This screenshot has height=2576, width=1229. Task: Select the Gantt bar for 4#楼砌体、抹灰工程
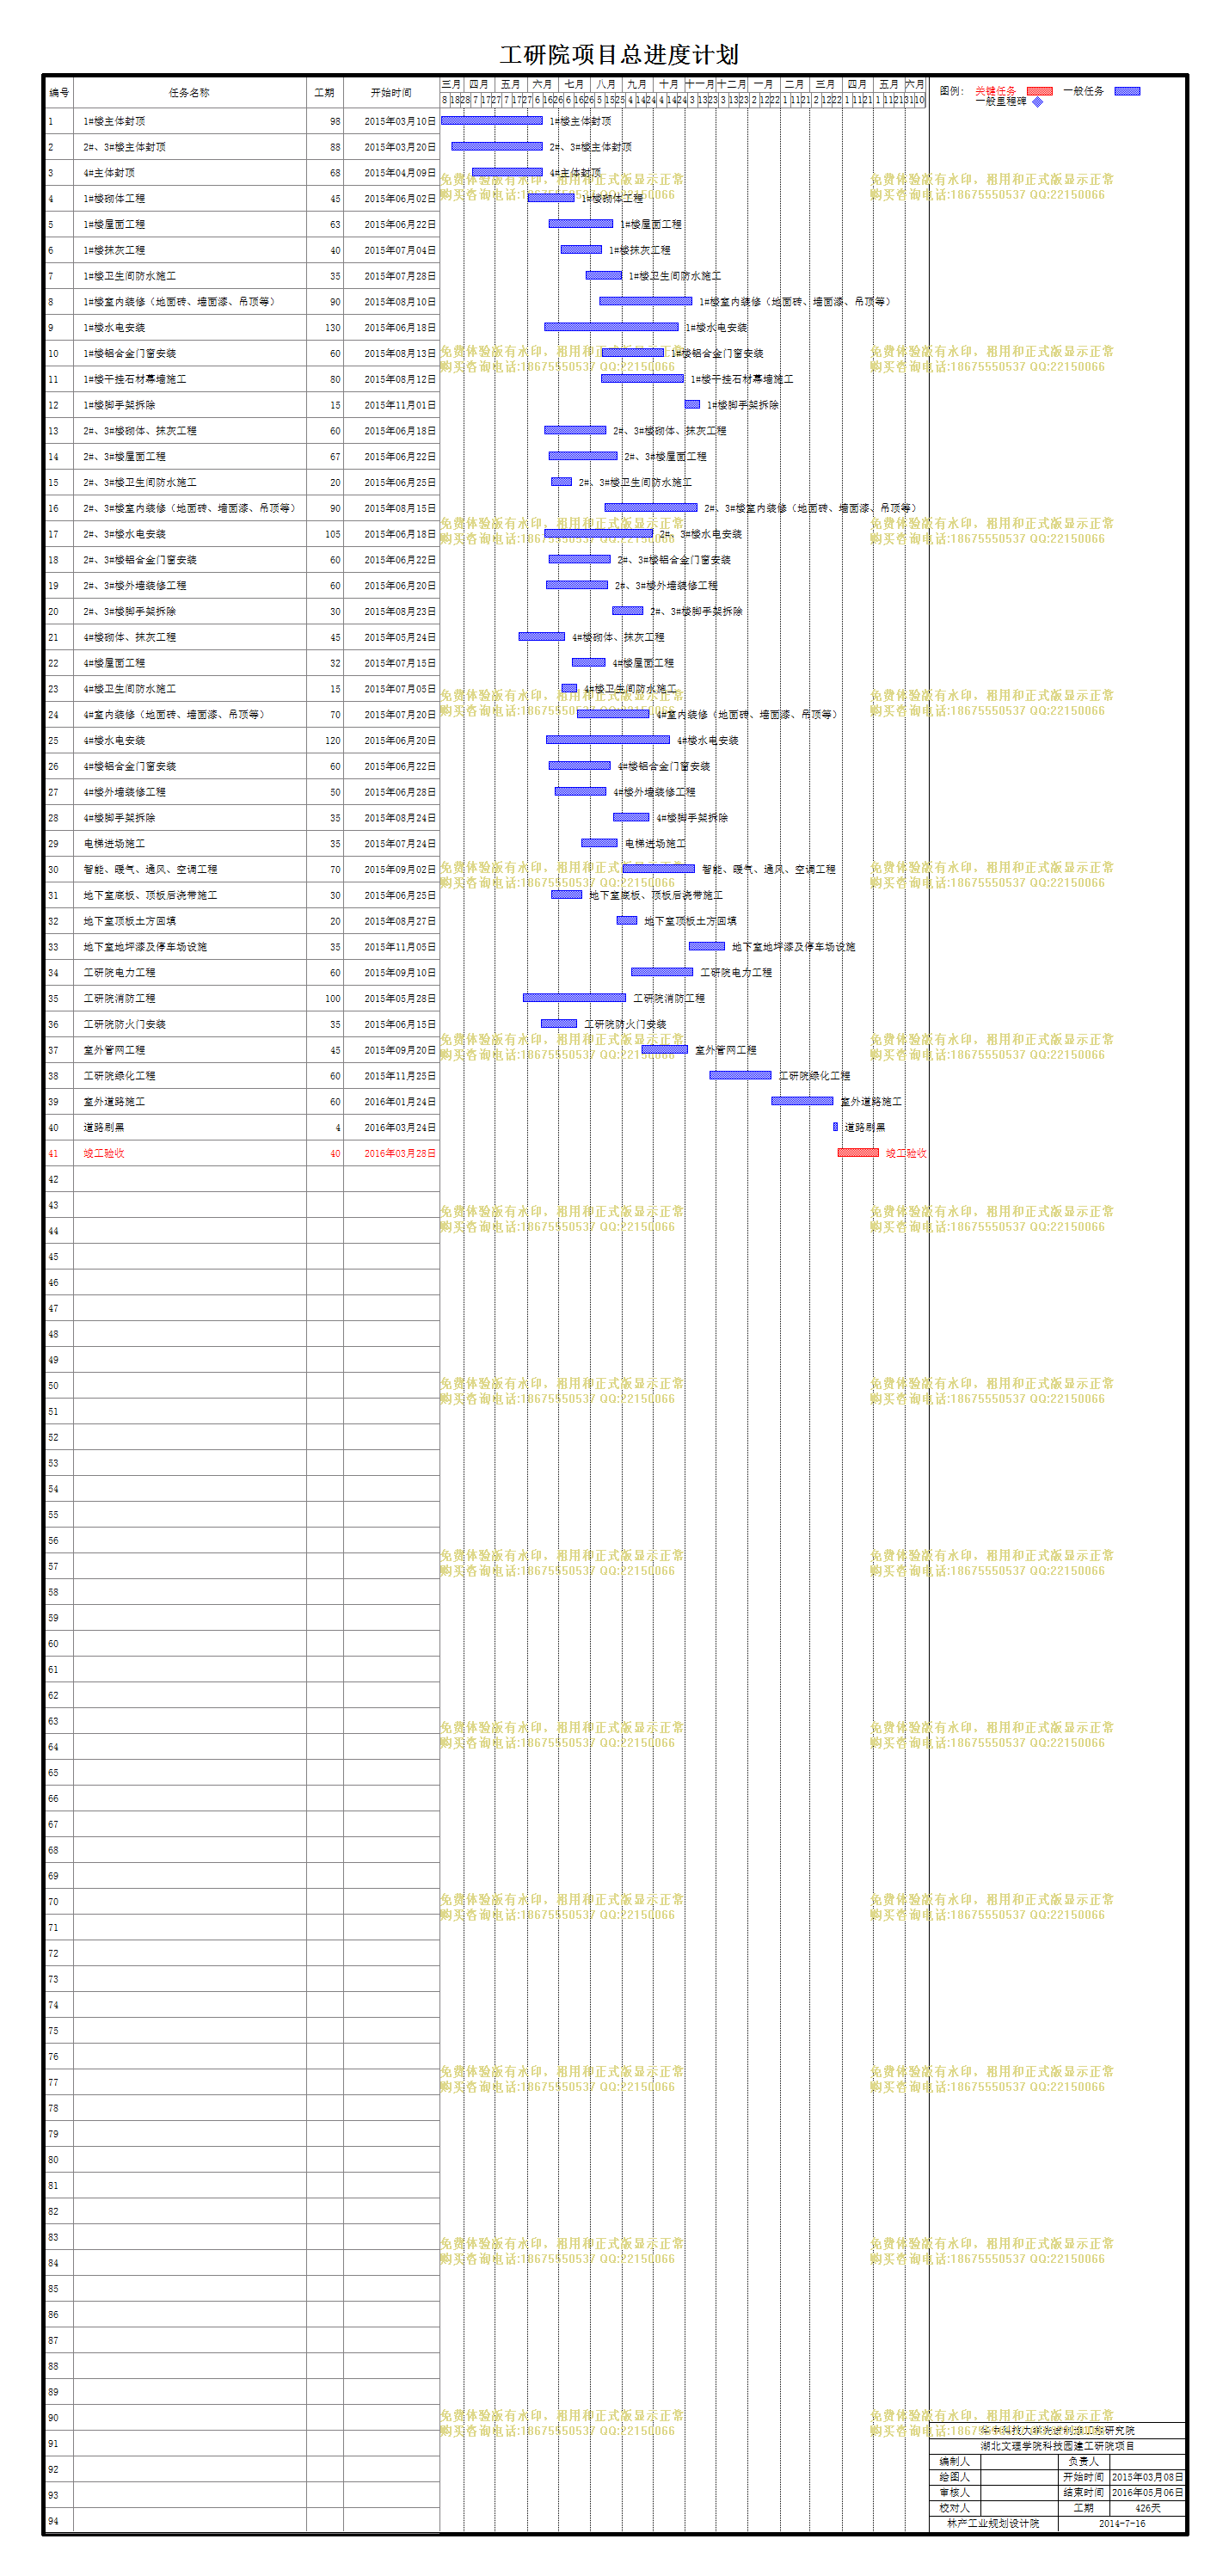click(542, 637)
